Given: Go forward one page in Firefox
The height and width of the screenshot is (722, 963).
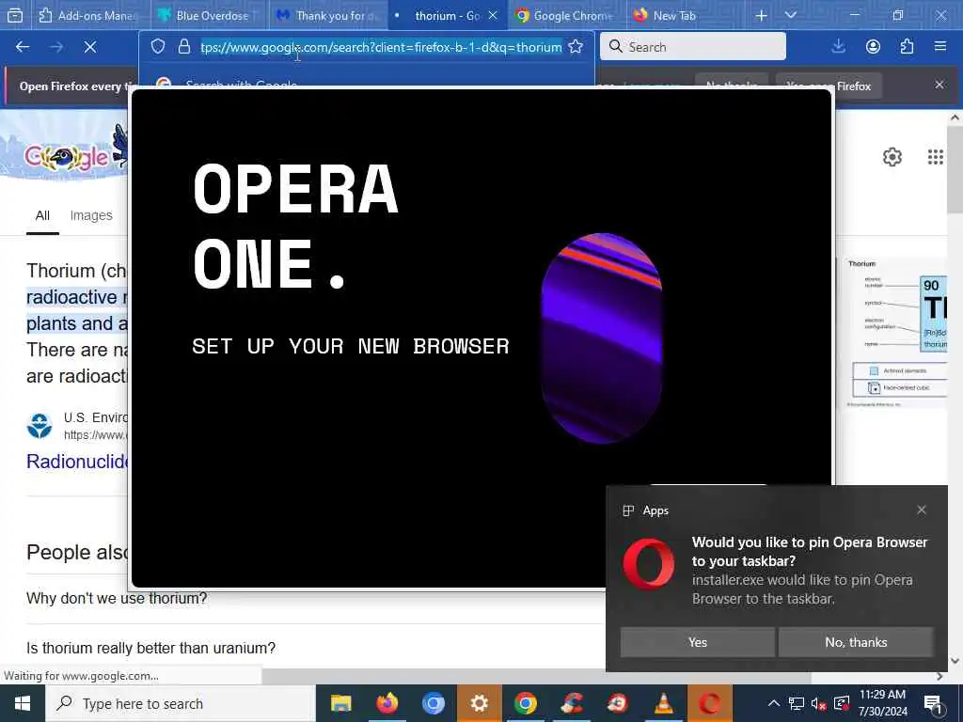Looking at the screenshot, I should (56, 47).
